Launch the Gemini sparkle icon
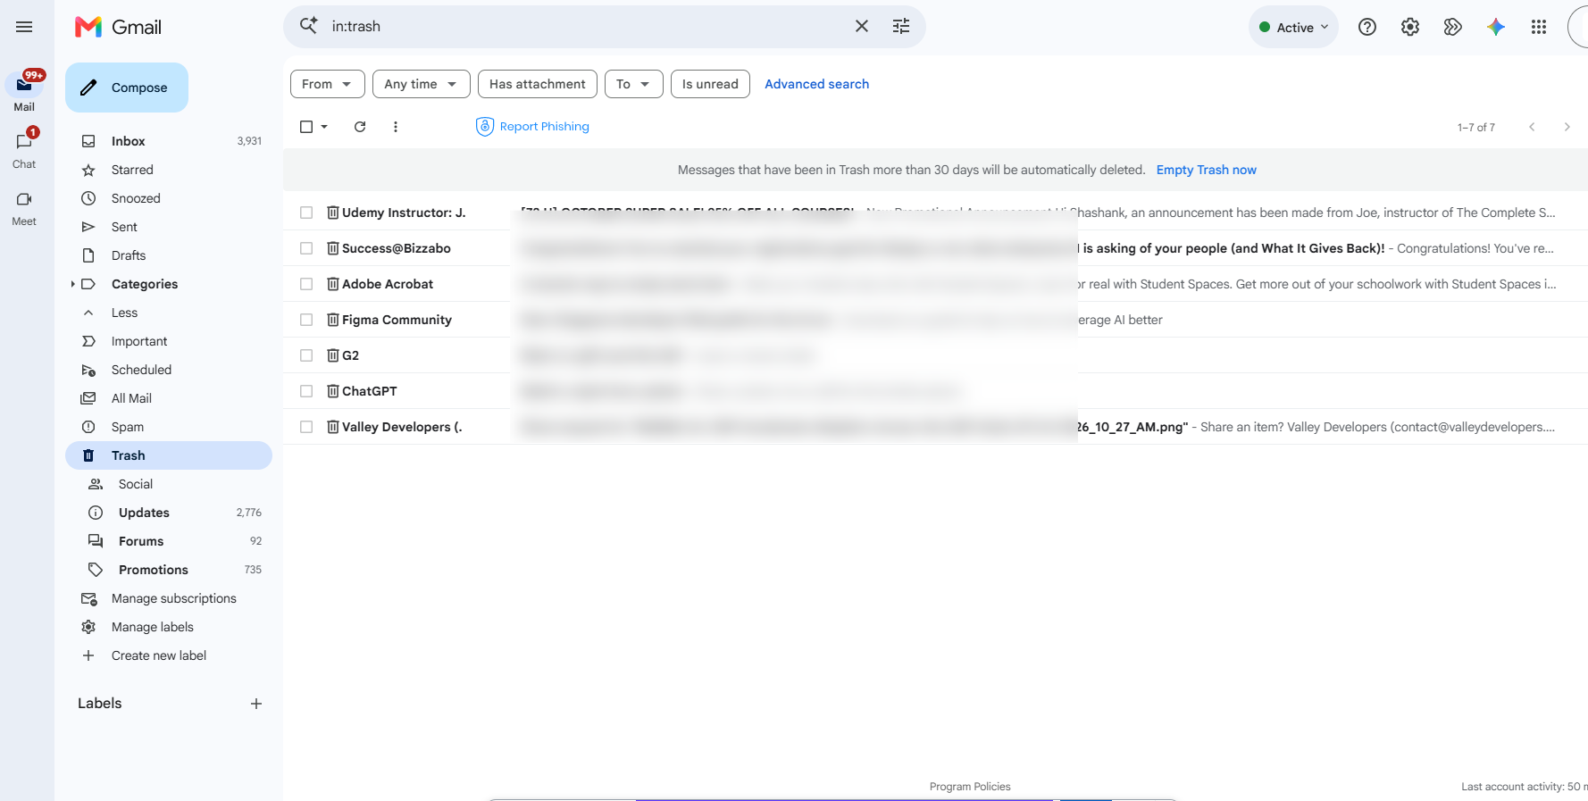The image size is (1588, 801). pos(1496,27)
